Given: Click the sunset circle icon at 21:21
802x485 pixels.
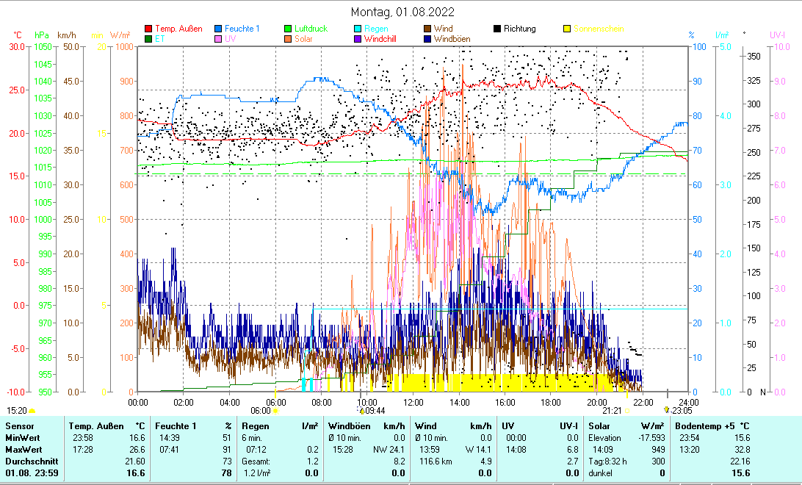Looking at the screenshot, I should (627, 410).
